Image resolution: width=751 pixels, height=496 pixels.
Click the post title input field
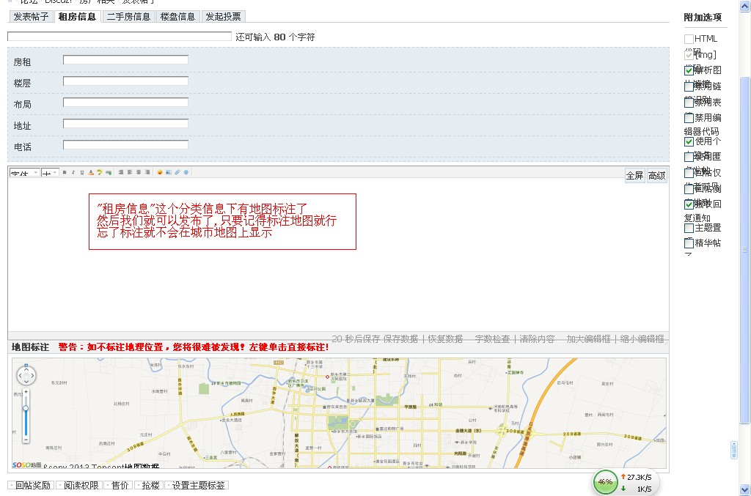coord(120,37)
